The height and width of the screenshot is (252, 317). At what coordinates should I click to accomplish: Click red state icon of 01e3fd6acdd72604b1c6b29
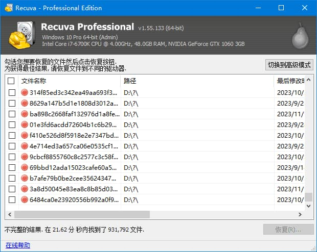(25, 124)
